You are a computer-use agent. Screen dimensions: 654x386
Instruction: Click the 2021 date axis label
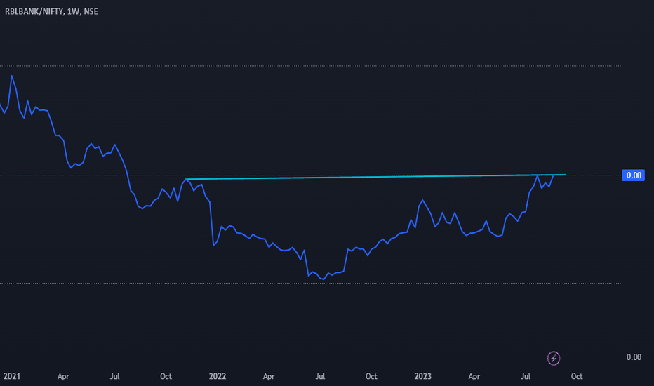tap(12, 376)
